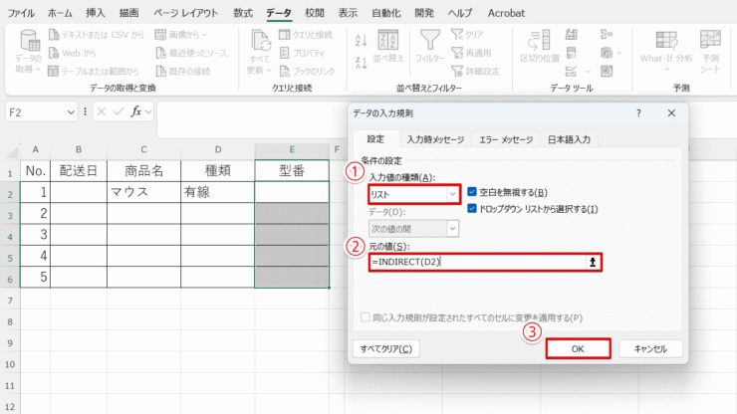Screen dimensions: 737x414
Task: Click From Picture (画像から) icon
Action: (x=160, y=34)
